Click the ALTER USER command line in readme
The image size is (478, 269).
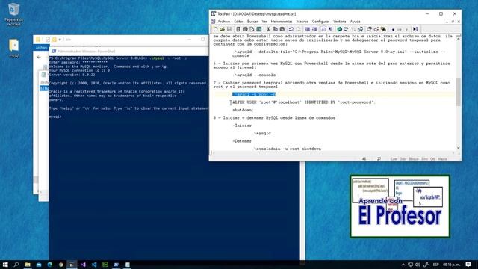tap(304, 102)
